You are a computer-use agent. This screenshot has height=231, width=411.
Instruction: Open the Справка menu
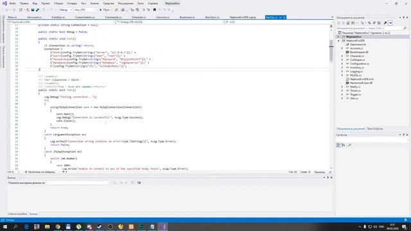pyautogui.click(x=153, y=3)
